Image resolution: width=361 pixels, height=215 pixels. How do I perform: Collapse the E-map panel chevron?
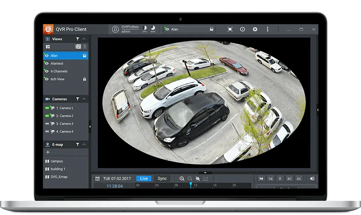pyautogui.click(x=84, y=144)
